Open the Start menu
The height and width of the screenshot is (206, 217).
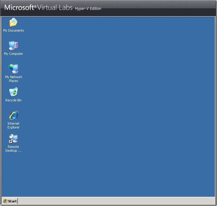pyautogui.click(x=10, y=201)
